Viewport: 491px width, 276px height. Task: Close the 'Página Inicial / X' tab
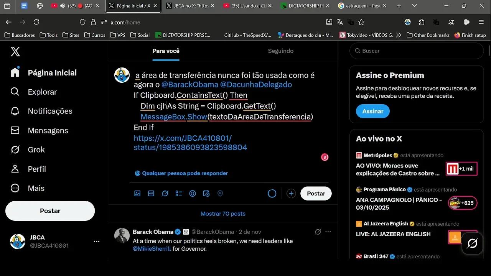click(155, 6)
